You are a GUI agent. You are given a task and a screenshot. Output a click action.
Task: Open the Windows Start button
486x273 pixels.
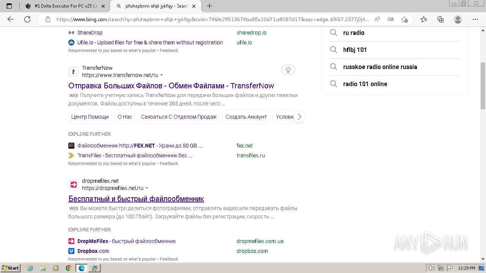pos(11,268)
